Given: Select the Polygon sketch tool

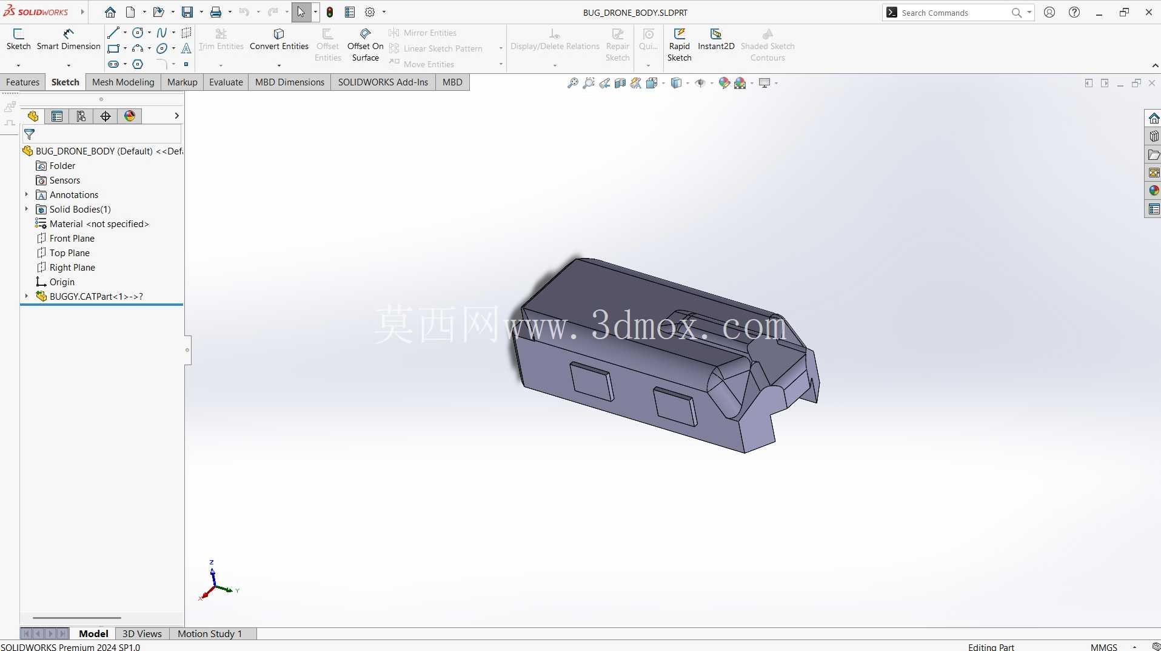Looking at the screenshot, I should (x=138, y=64).
